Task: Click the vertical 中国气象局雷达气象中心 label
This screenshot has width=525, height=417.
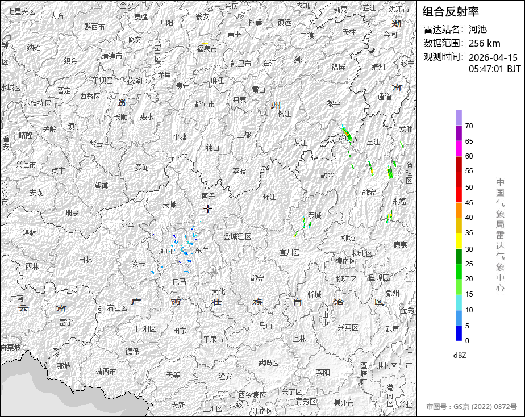Action: pos(500,235)
